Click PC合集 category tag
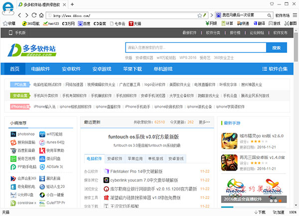Viewport: 299px width, 216px height. tap(20, 84)
